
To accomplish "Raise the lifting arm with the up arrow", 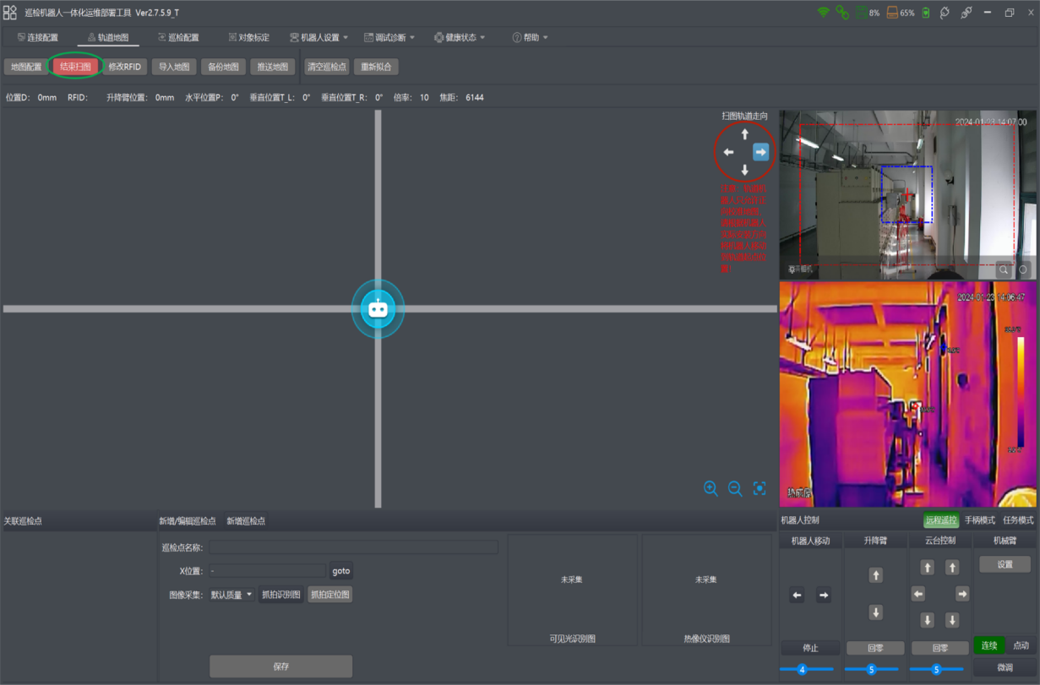I will click(x=876, y=575).
